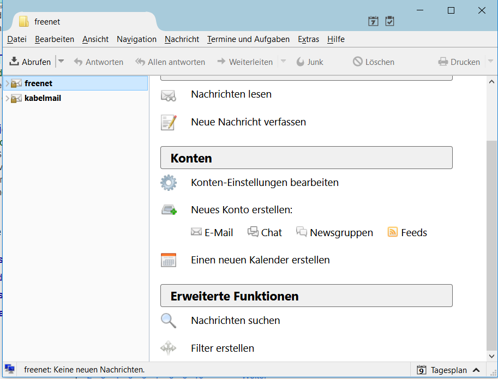498x379 pixels.
Task: Open the Abrufen dropdown arrow
Action: click(61, 62)
